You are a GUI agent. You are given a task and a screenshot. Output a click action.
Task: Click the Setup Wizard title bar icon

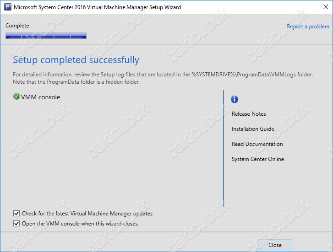[8, 7]
